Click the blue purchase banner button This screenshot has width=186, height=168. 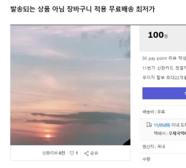tap(164, 93)
